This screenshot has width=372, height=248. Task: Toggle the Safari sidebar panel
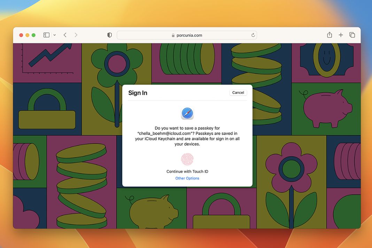click(x=46, y=35)
